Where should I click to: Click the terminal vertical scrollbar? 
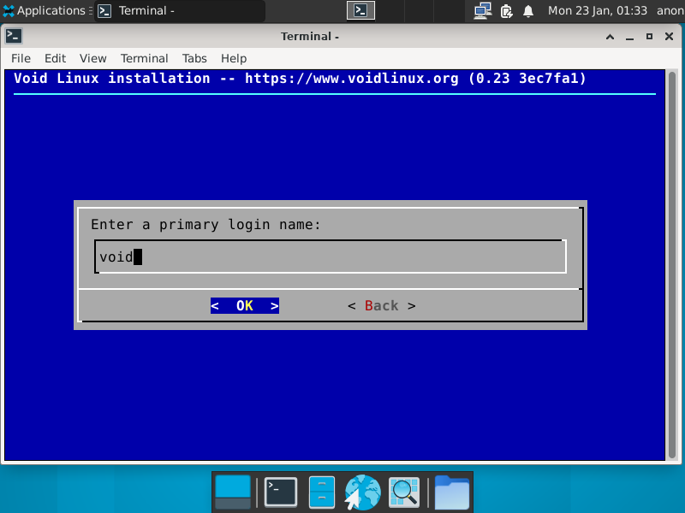(x=672, y=265)
